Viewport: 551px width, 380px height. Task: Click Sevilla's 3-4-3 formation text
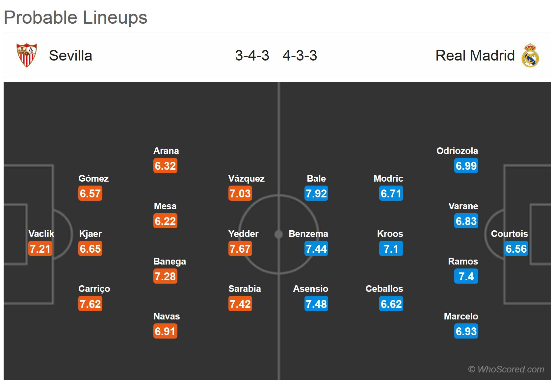tap(252, 55)
